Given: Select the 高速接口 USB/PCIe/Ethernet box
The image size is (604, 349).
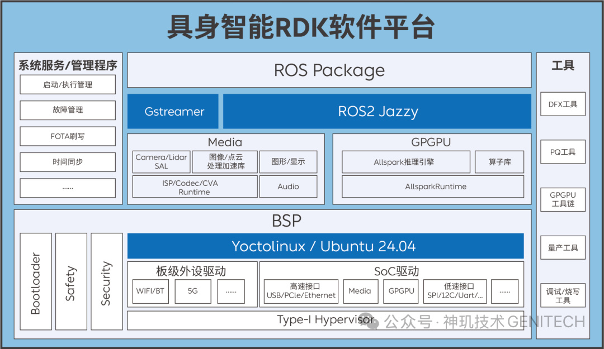Looking at the screenshot, I should click(x=301, y=291).
